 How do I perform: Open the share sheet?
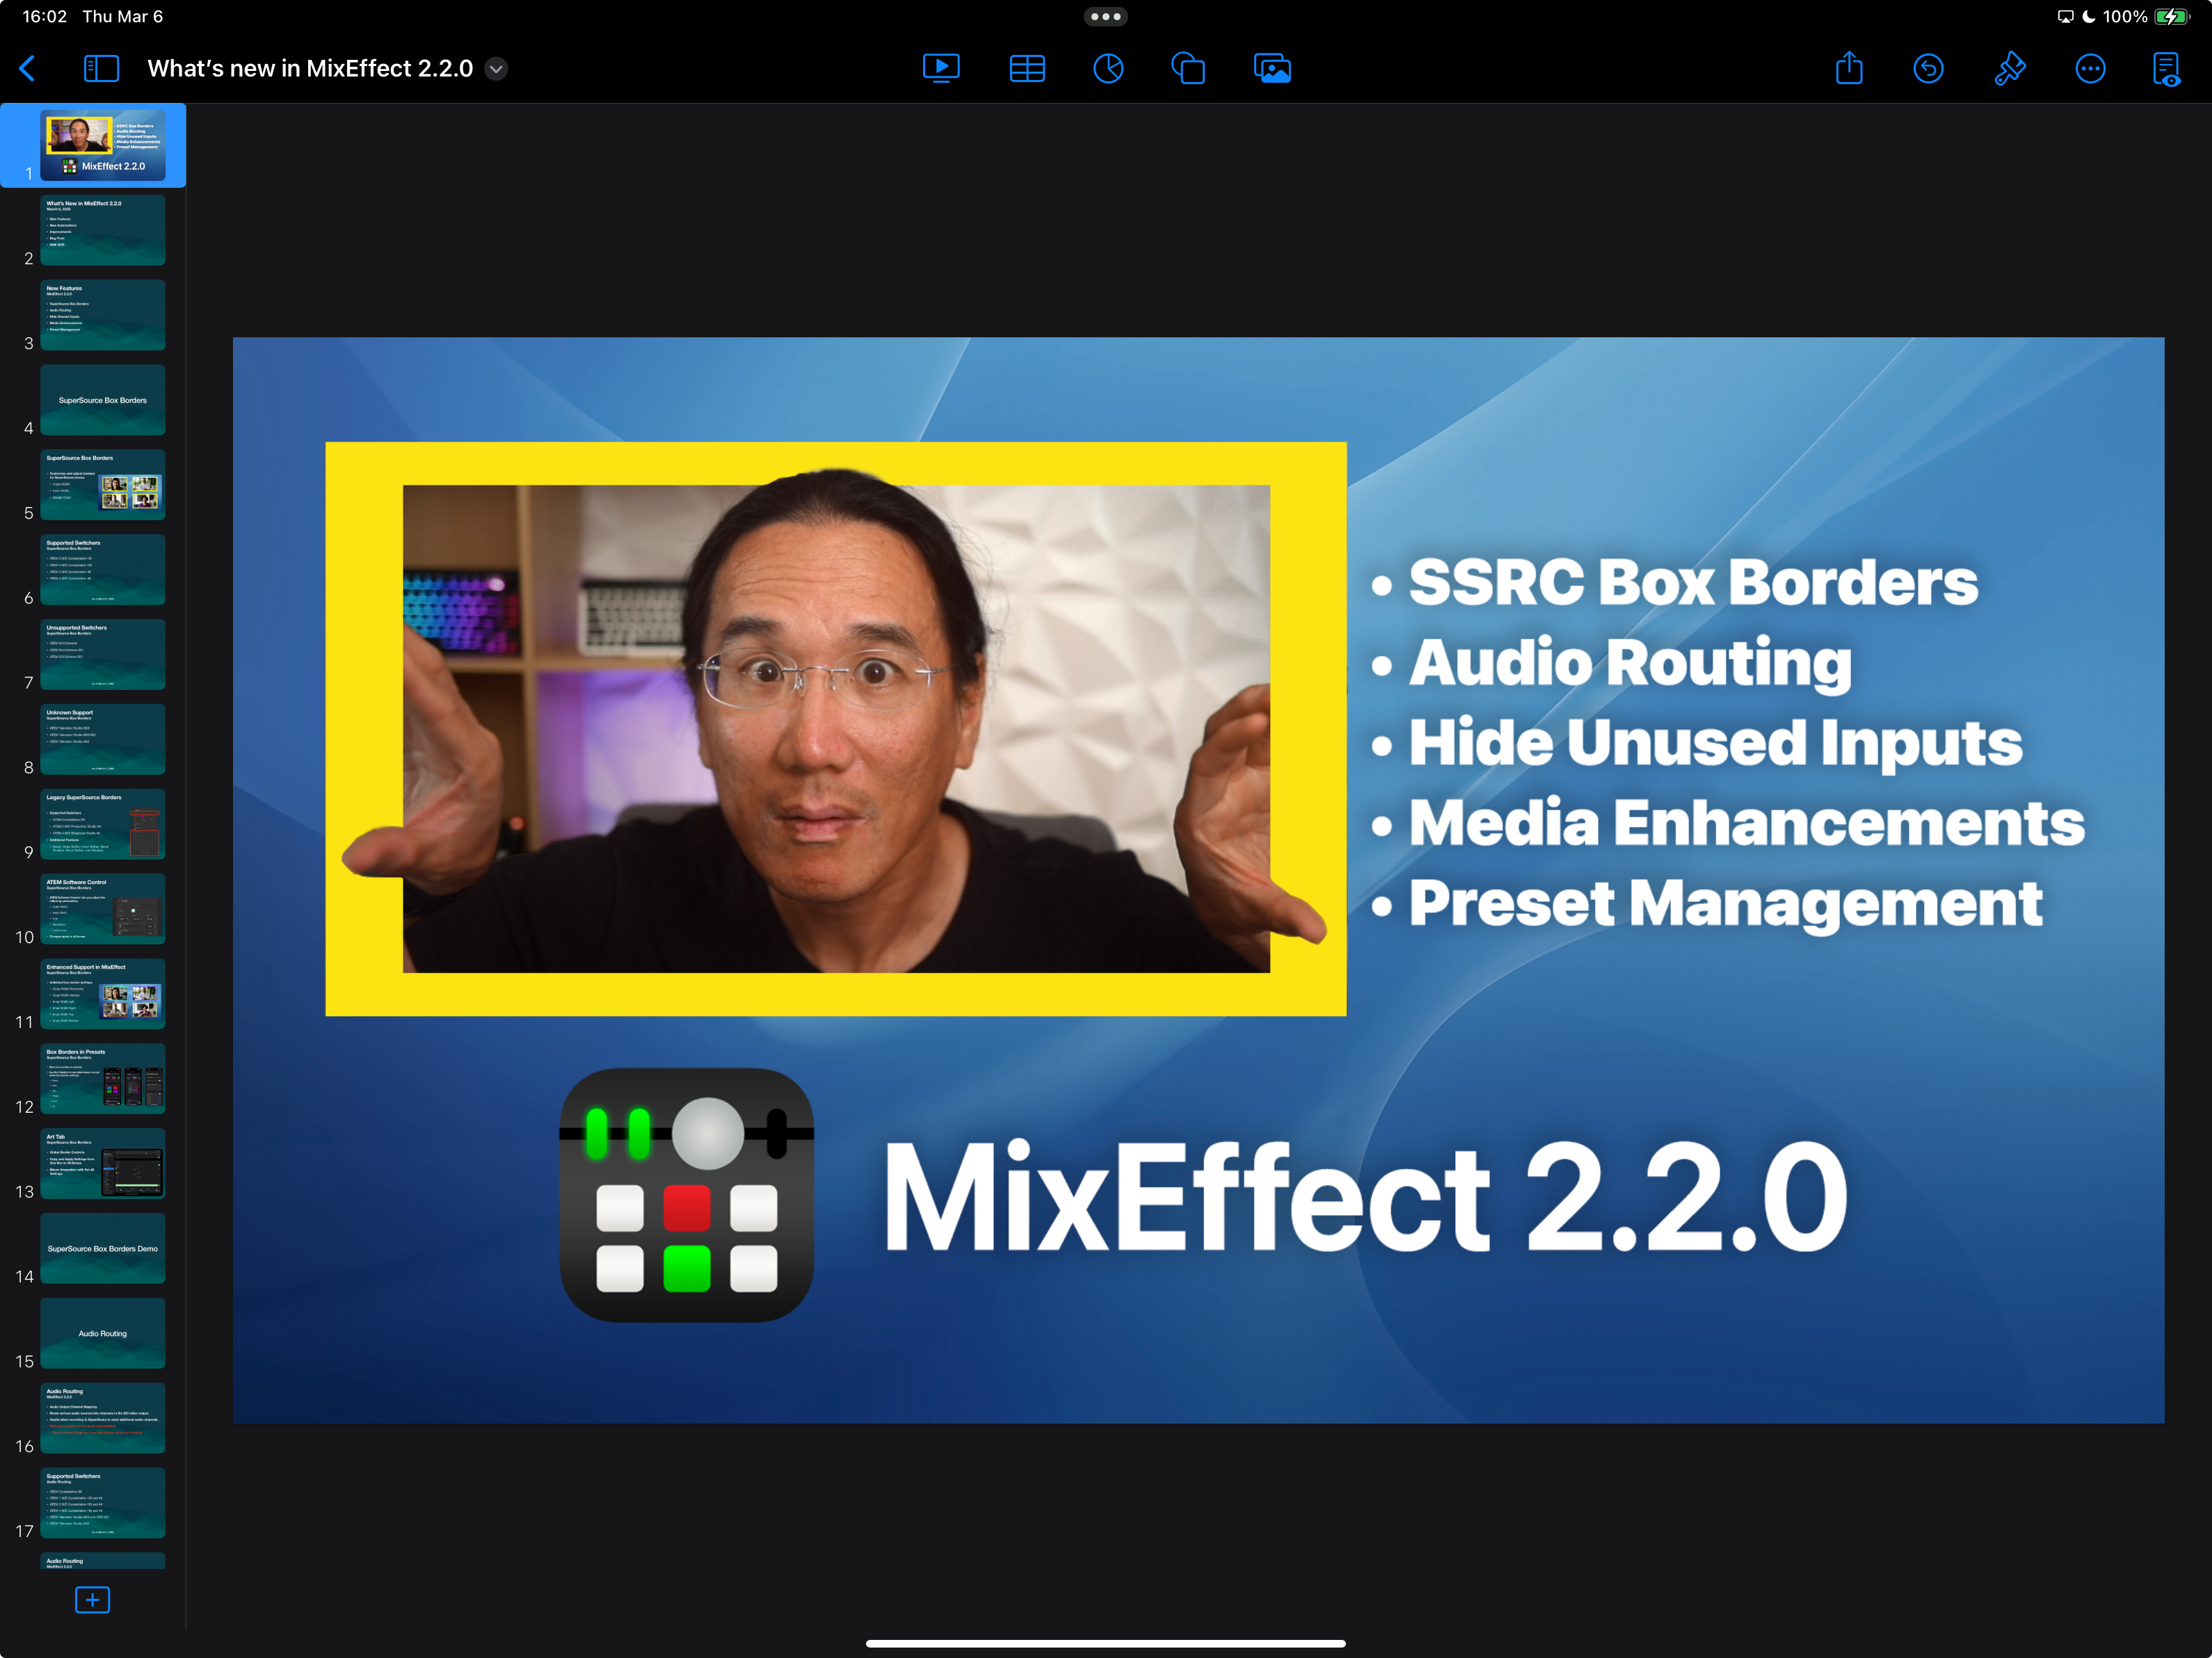[1849, 68]
